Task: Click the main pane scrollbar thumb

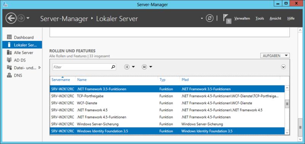Action: (300, 128)
